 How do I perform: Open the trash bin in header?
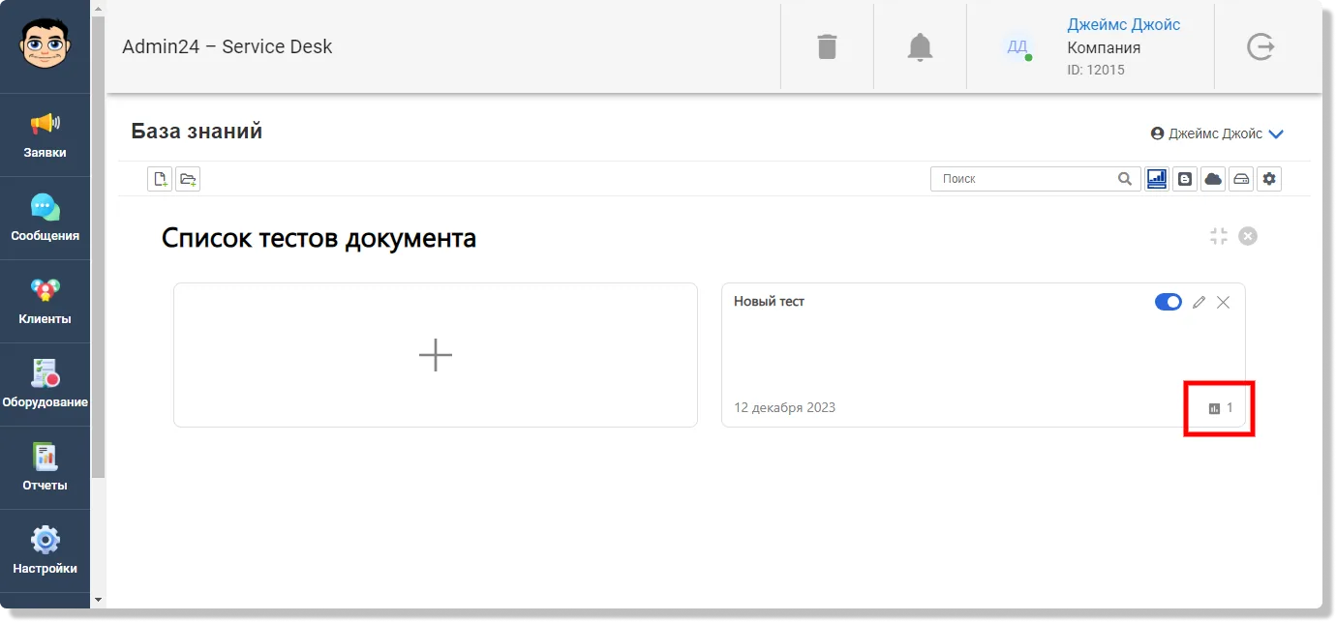827,46
